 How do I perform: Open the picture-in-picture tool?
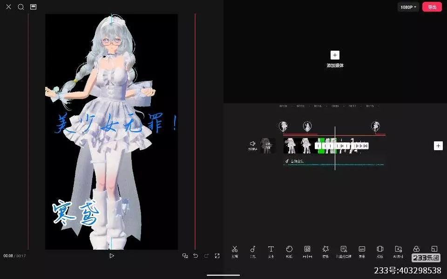point(307,252)
